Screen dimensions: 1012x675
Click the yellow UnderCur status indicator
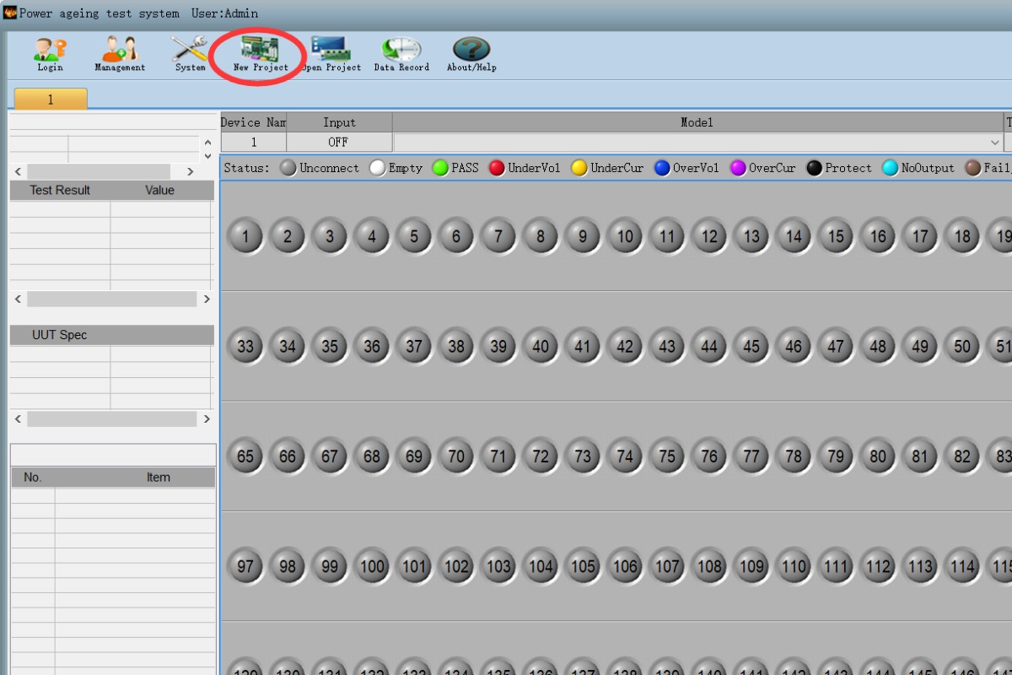tap(579, 168)
